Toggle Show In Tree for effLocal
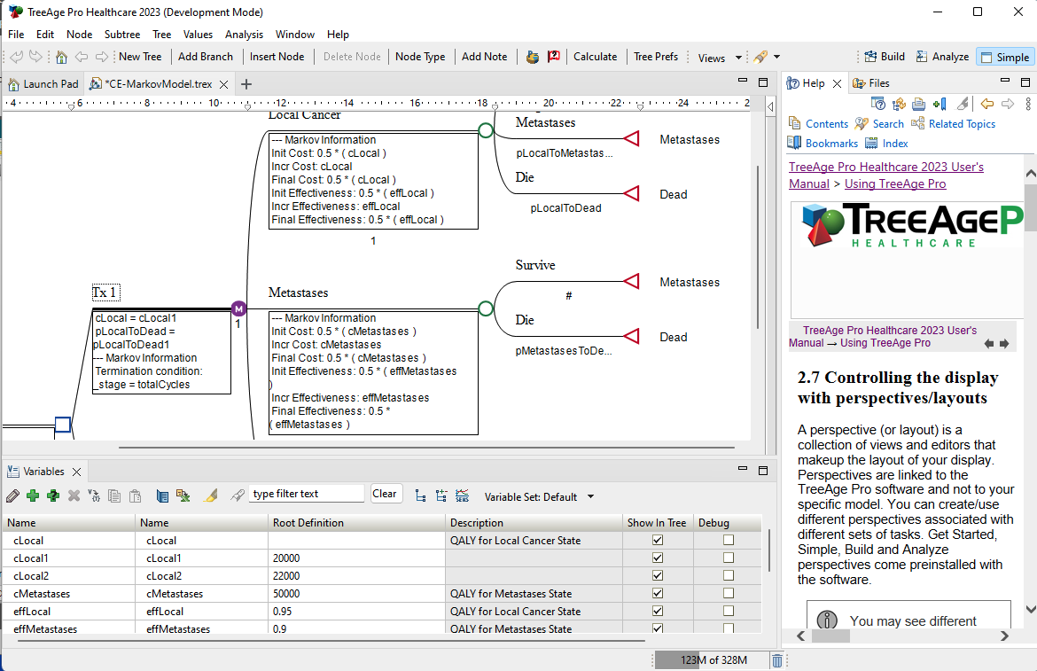 658,612
